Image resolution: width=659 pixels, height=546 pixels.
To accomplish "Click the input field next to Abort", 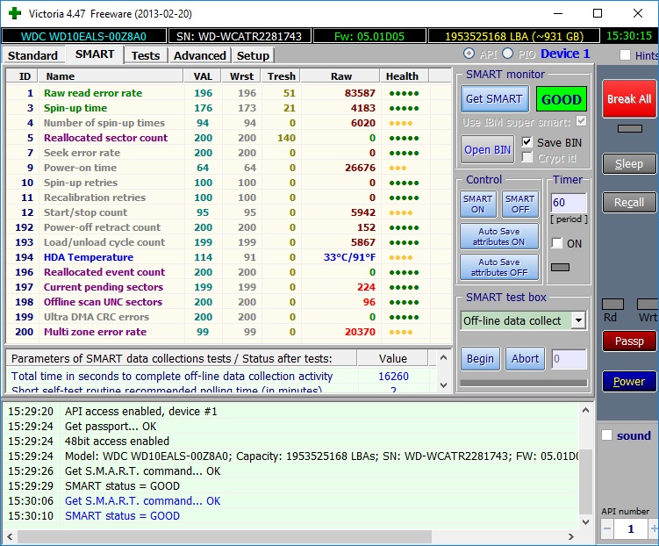I will point(569,359).
